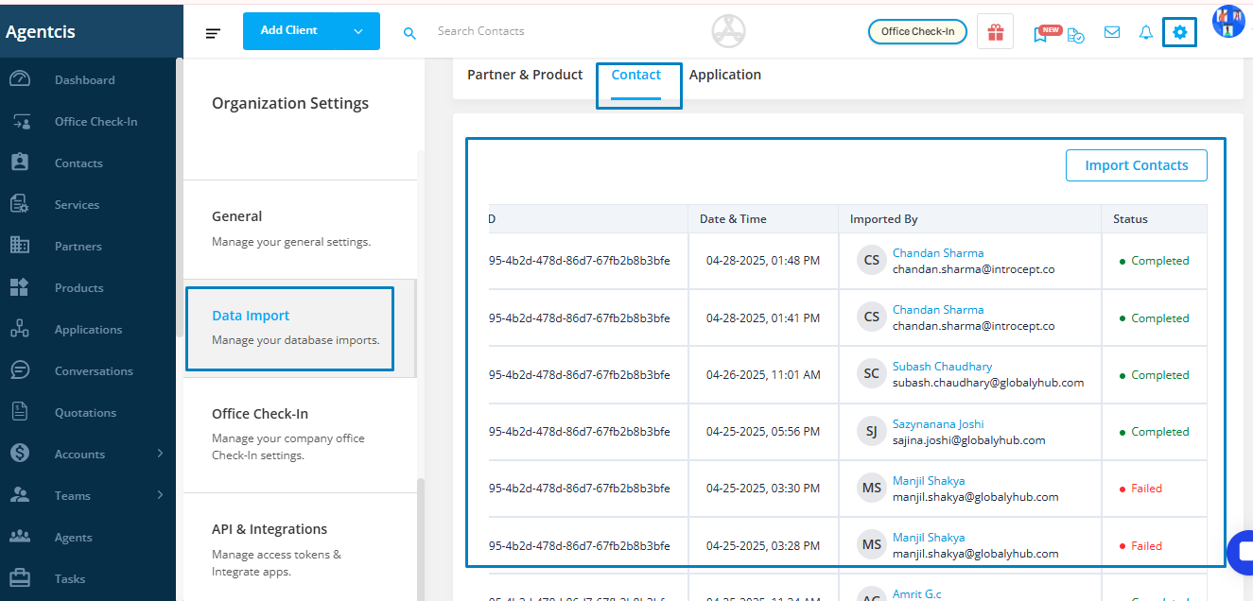Open Office Check-In in the sidebar
This screenshot has width=1253, height=601.
(x=96, y=122)
